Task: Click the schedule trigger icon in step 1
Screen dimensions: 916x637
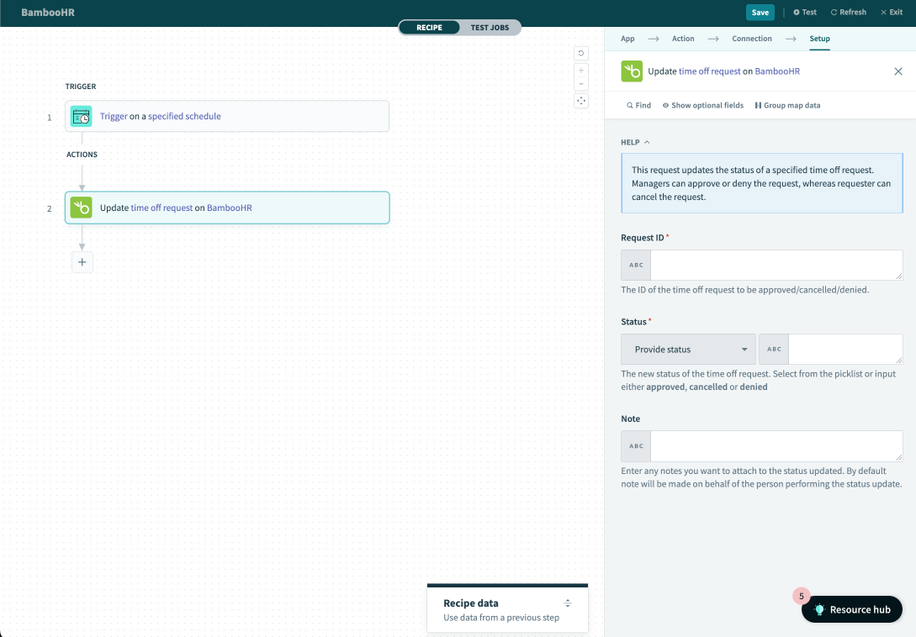Action: pos(80,116)
